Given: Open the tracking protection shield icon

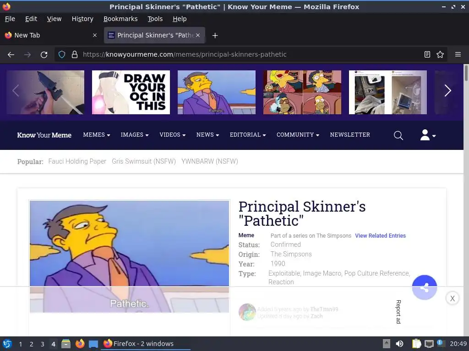Looking at the screenshot, I should click(x=62, y=54).
